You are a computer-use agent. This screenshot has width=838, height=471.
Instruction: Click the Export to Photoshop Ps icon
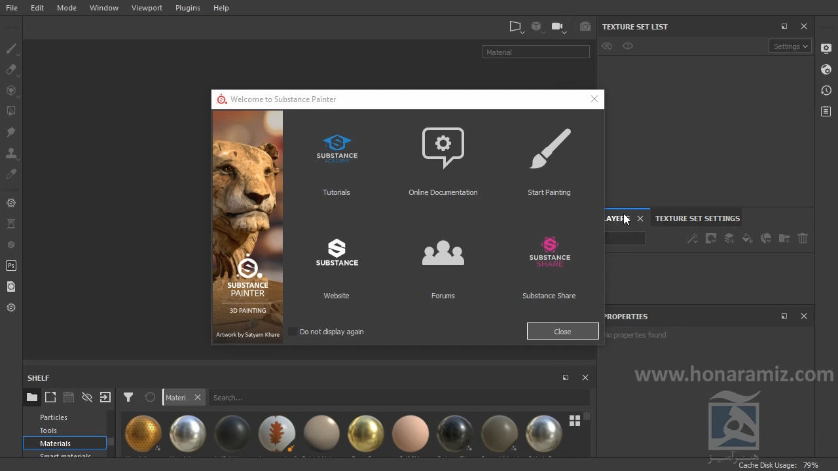11,266
